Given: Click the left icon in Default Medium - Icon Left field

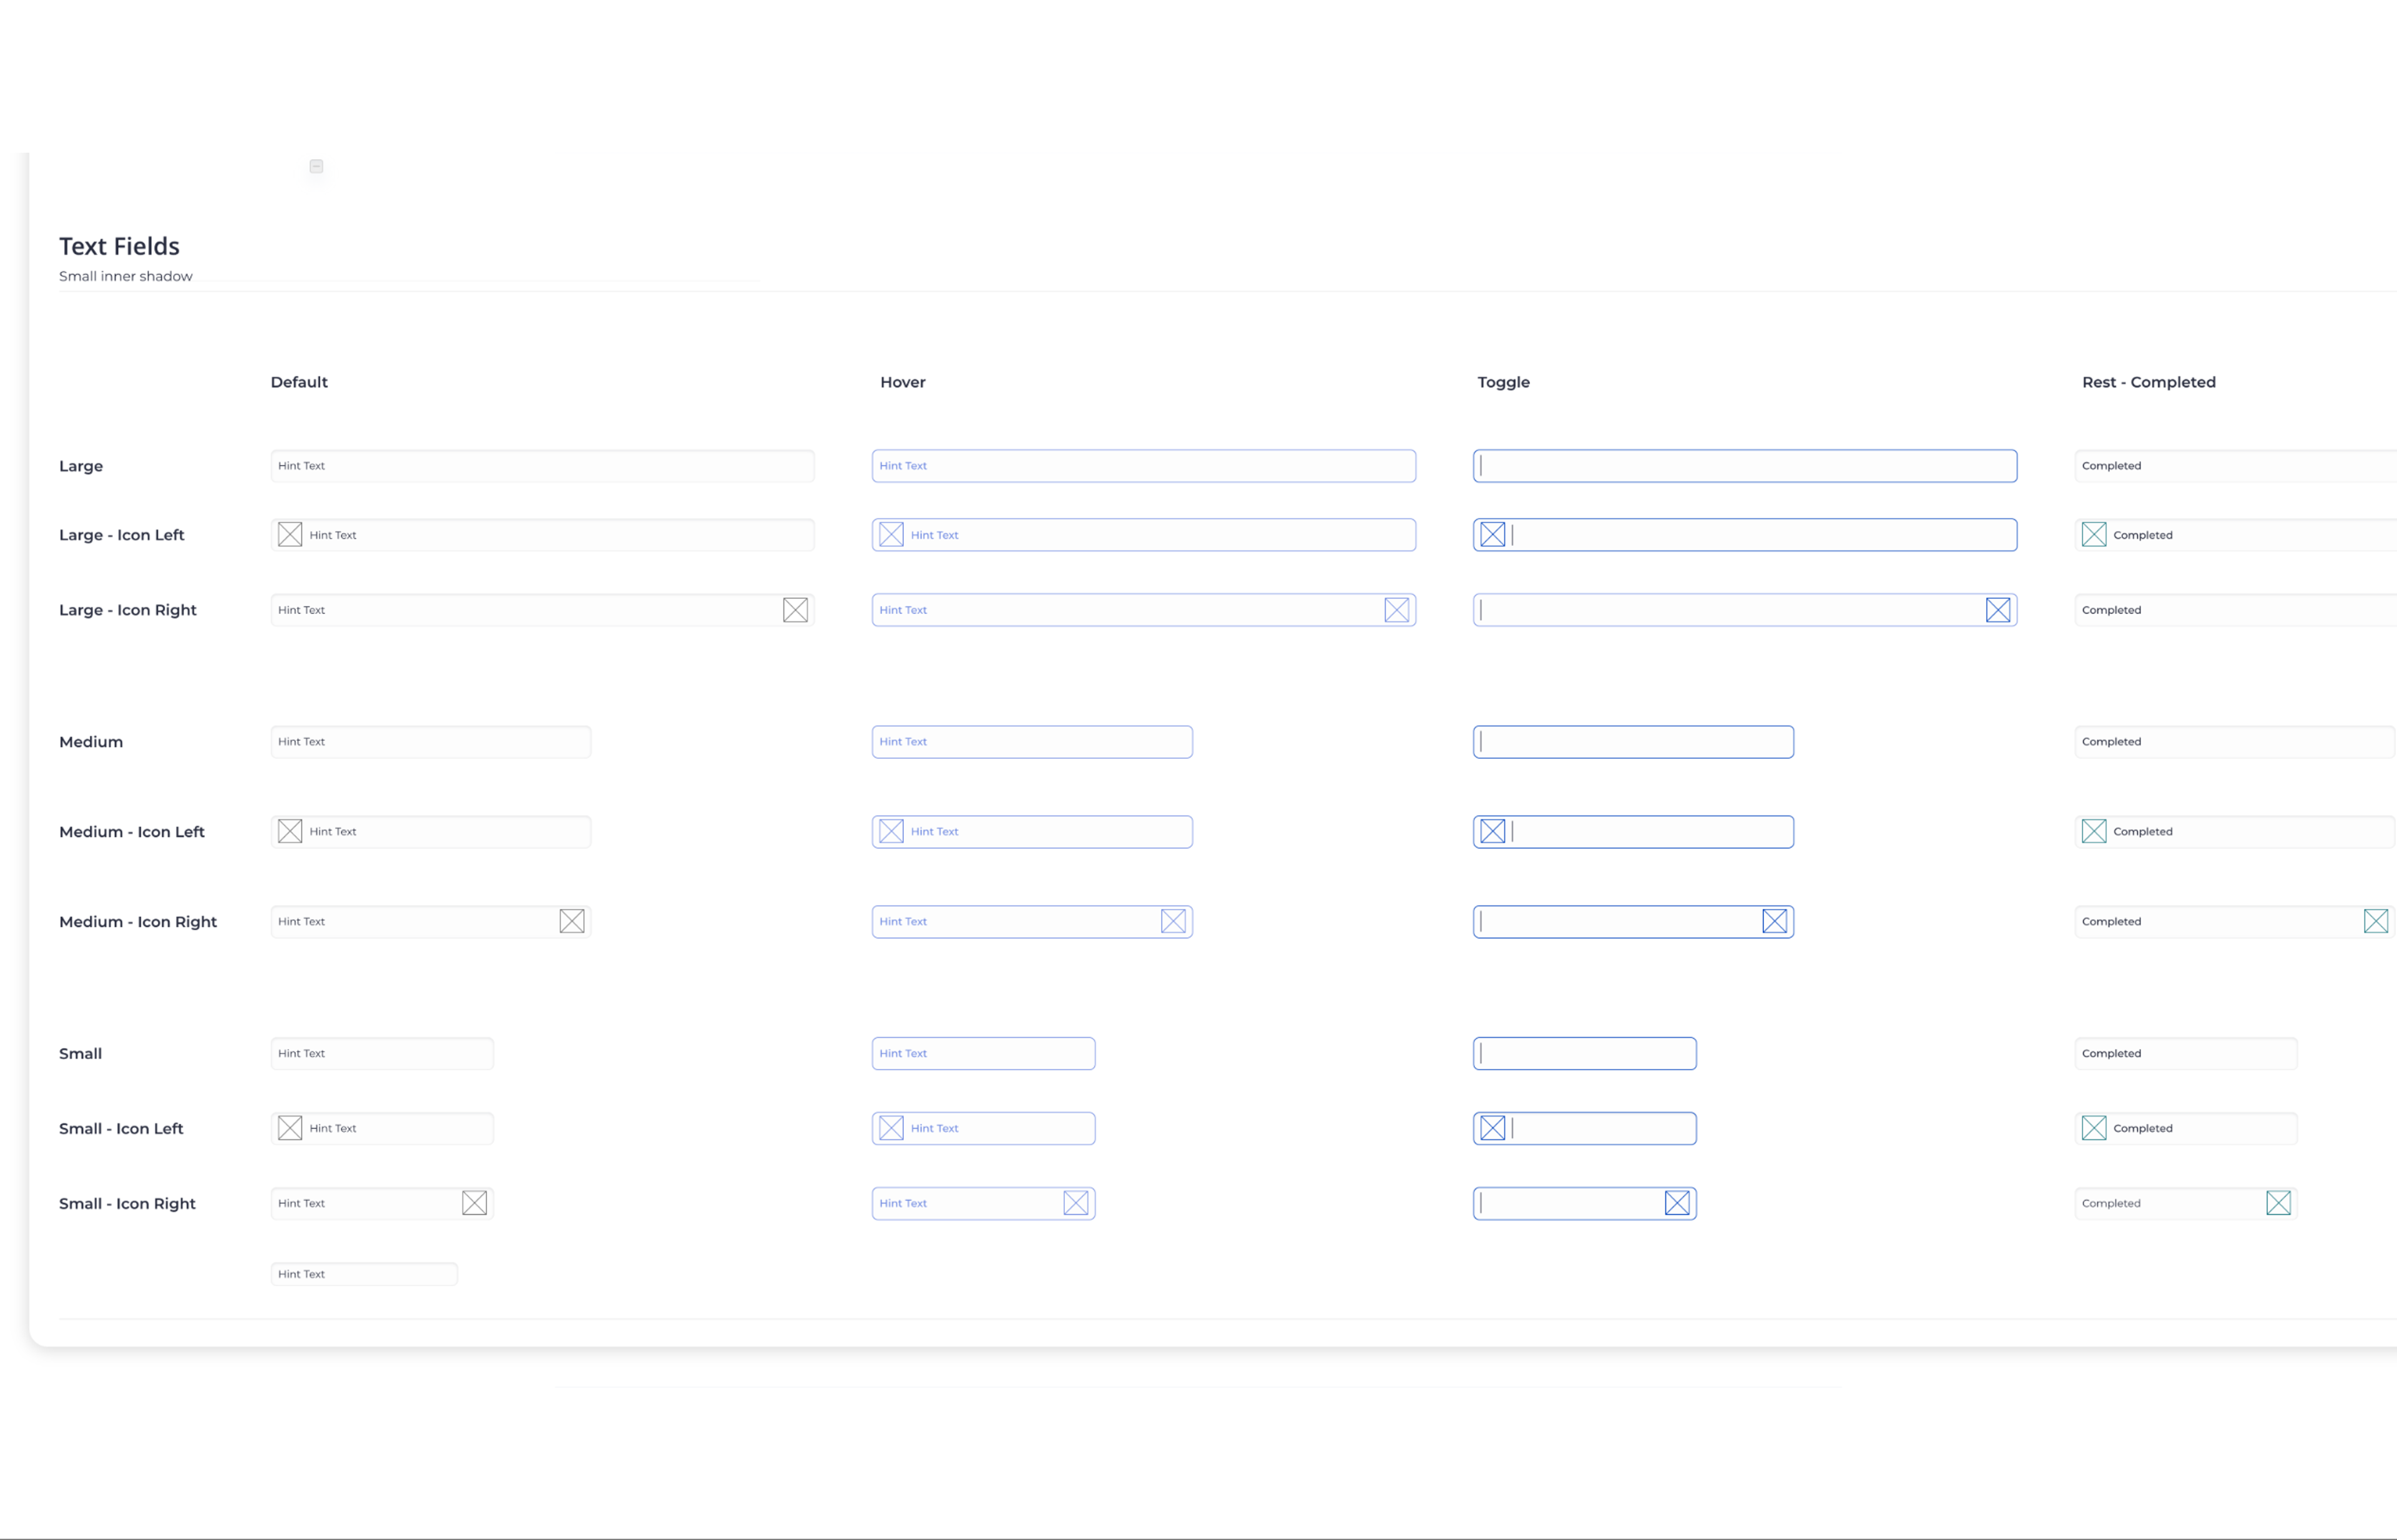Looking at the screenshot, I should pyautogui.click(x=290, y=832).
